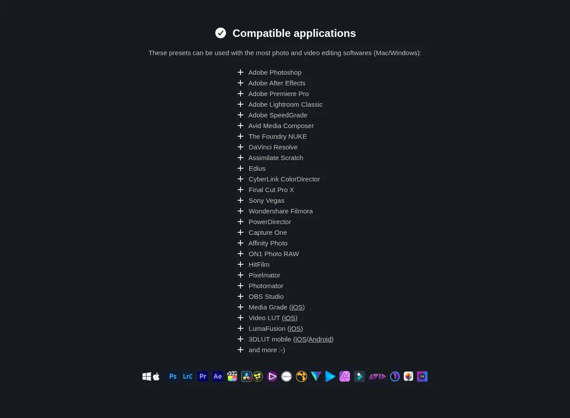Click the Wondershare Filmora teal icon
This screenshot has width=570, height=418.
click(359, 376)
